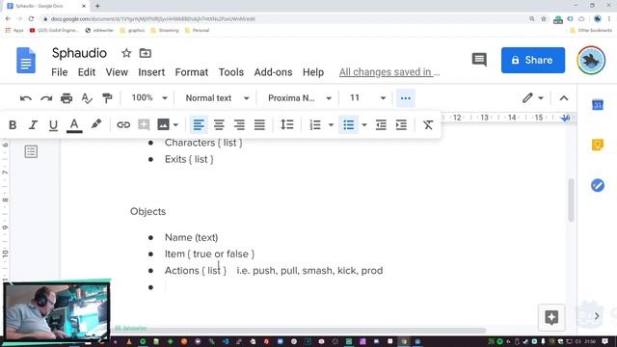The height and width of the screenshot is (347, 617).
Task: Move document to folder icon
Action: (146, 53)
